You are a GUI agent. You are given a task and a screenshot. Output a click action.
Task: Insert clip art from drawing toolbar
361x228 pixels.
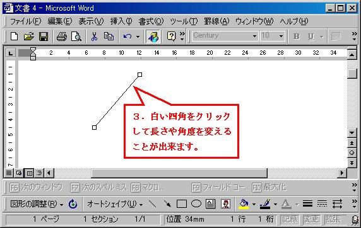[x=225, y=204]
